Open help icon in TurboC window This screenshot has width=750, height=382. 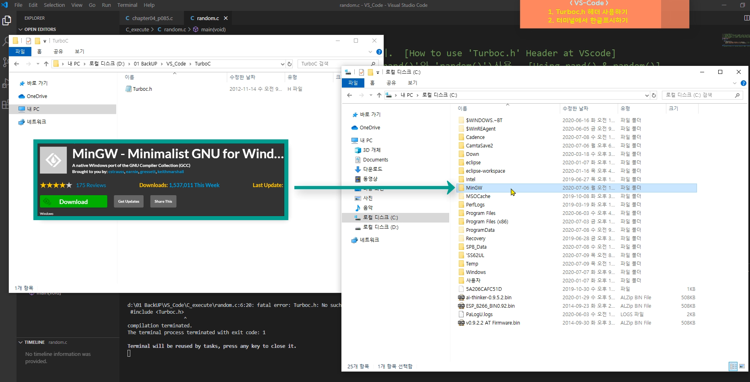(x=379, y=52)
